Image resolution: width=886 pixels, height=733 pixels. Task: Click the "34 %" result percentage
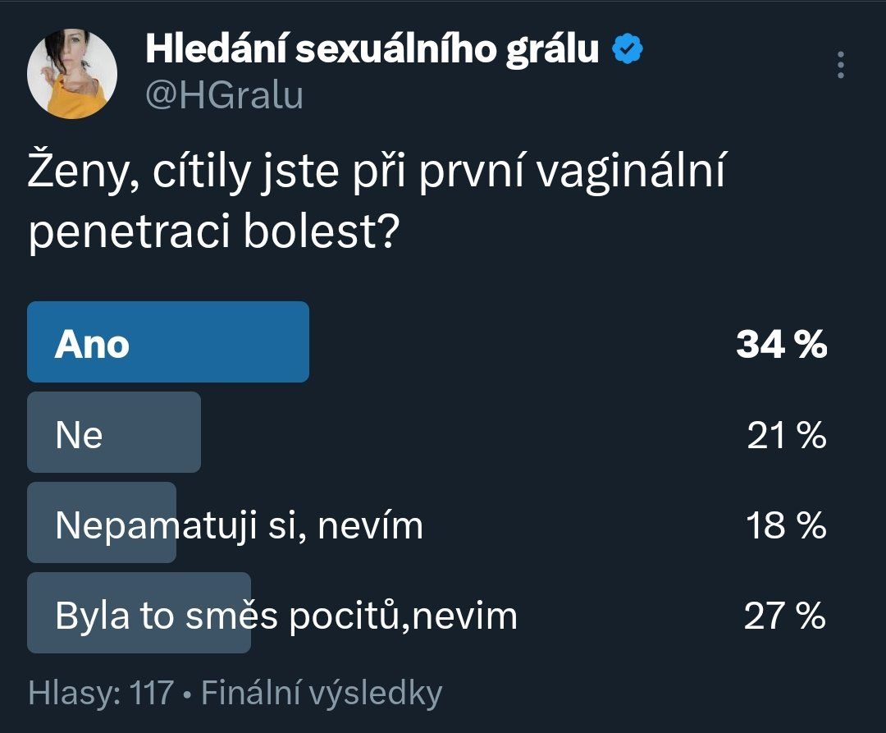click(781, 345)
